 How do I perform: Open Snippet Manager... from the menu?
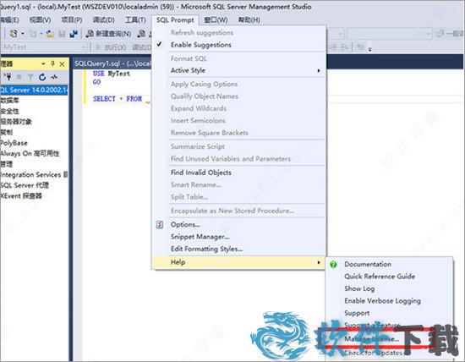[x=200, y=237]
